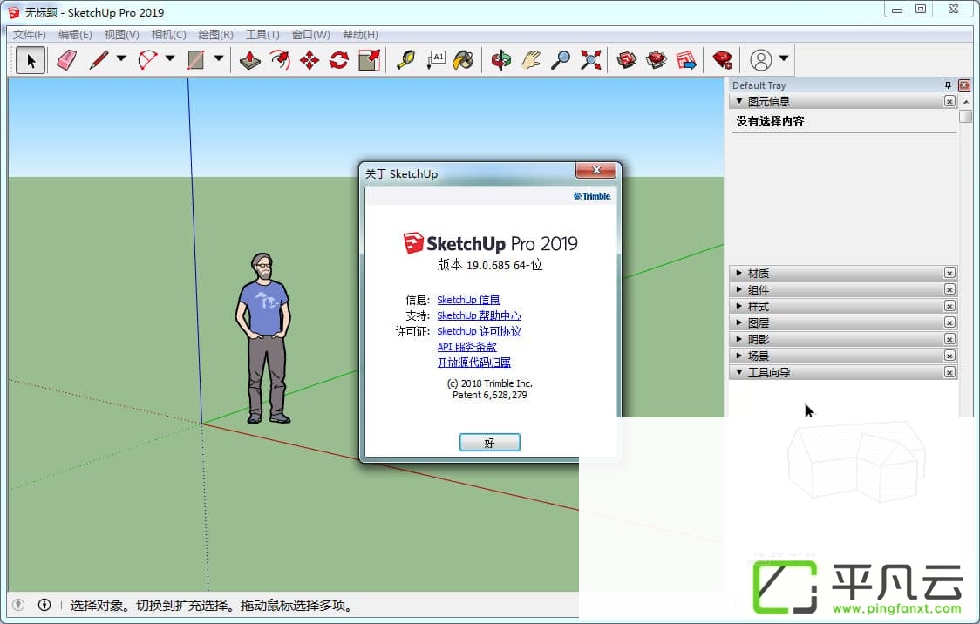980x624 pixels.
Task: Open the Line tool dropdown arrow
Action: tap(121, 58)
